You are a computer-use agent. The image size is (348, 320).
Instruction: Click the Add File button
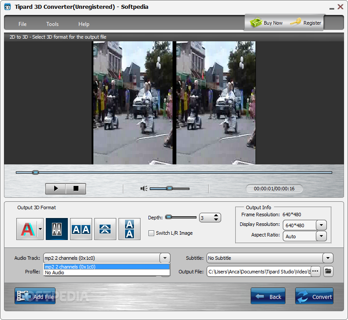(35, 296)
